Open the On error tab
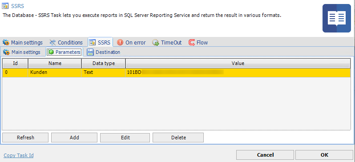This screenshot has width=355, height=162. tap(131, 42)
